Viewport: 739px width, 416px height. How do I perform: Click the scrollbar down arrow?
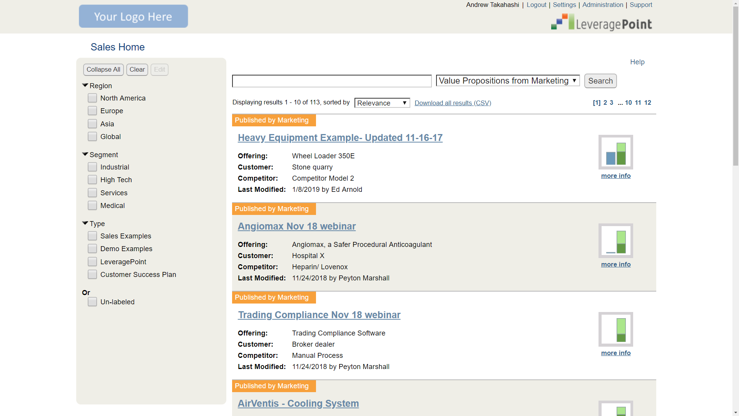click(736, 413)
